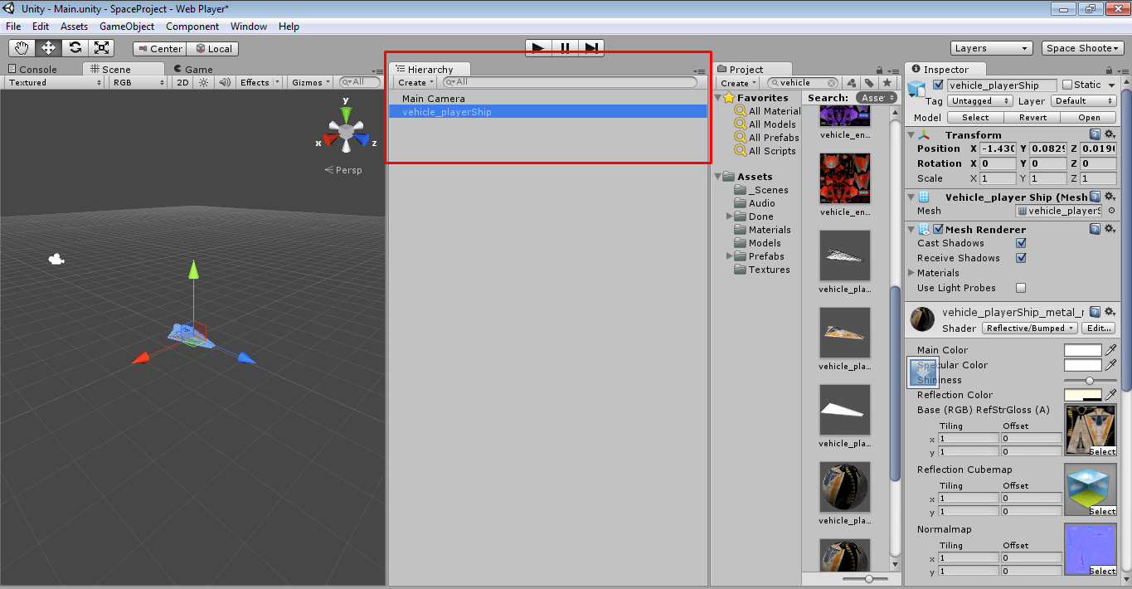Toggle pivot mode Center button

point(159,49)
